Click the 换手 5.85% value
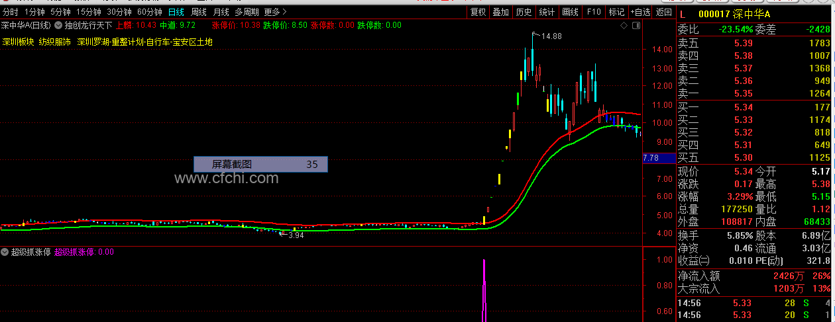 click(x=739, y=235)
